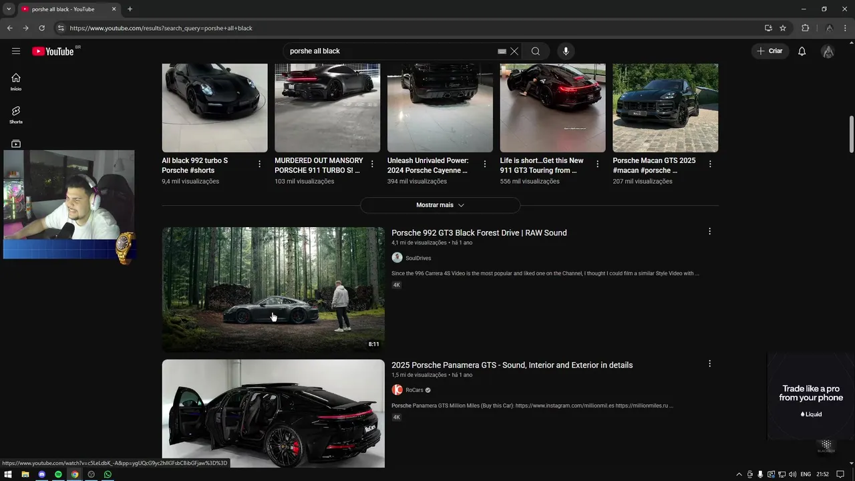Open a new browser tab
The width and height of the screenshot is (855, 481).
[130, 9]
